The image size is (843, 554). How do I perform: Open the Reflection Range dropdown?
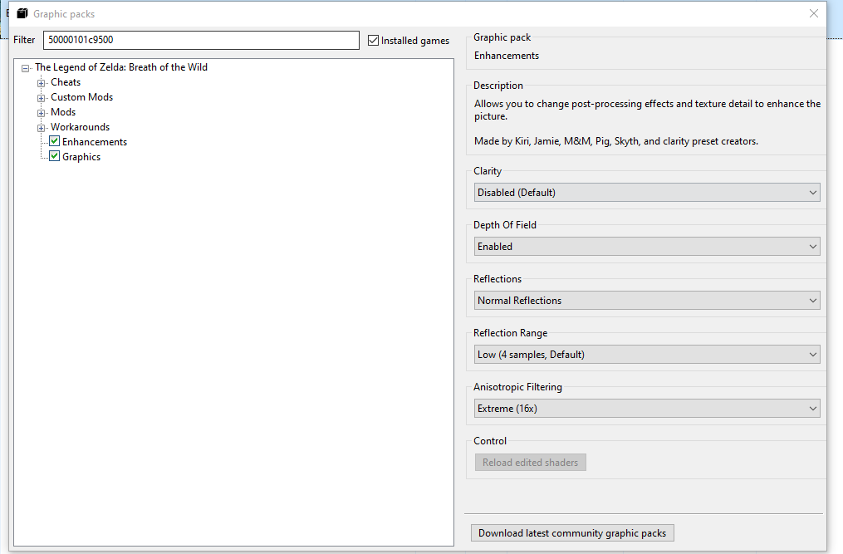647,355
